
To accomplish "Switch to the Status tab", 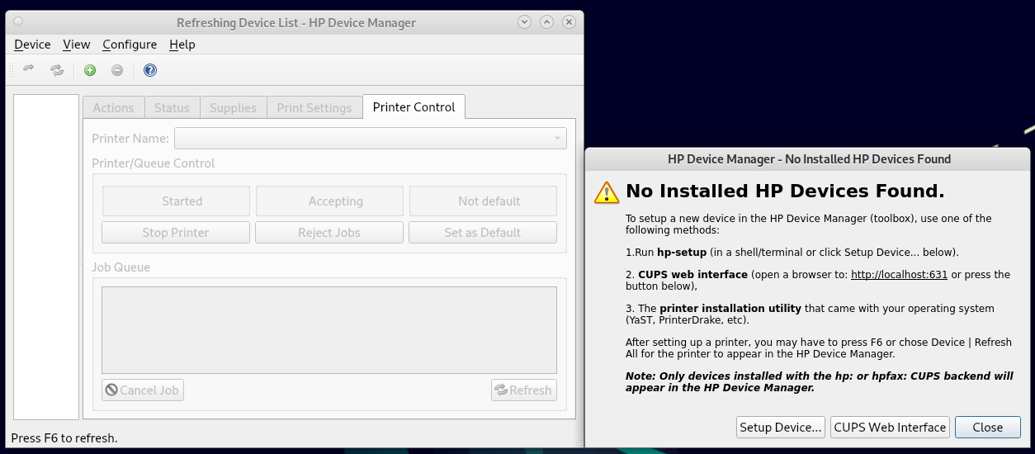I will point(172,107).
